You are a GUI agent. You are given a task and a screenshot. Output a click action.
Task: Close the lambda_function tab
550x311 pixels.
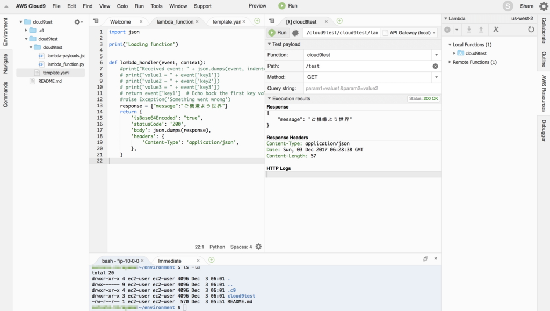197,21
